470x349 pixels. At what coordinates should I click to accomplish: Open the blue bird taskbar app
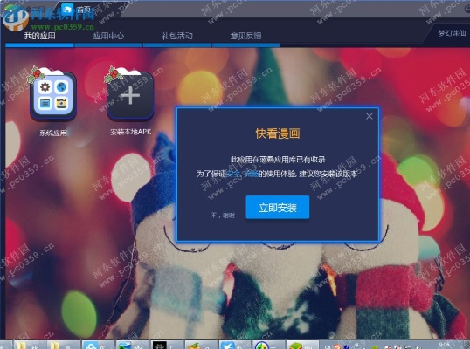tap(234, 345)
